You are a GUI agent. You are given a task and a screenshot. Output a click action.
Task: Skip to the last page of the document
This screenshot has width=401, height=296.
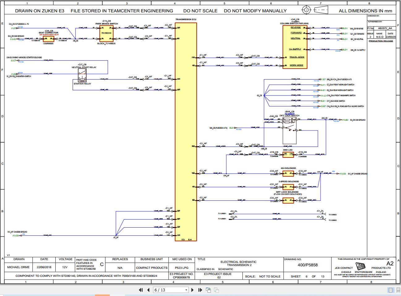[x=200, y=290]
